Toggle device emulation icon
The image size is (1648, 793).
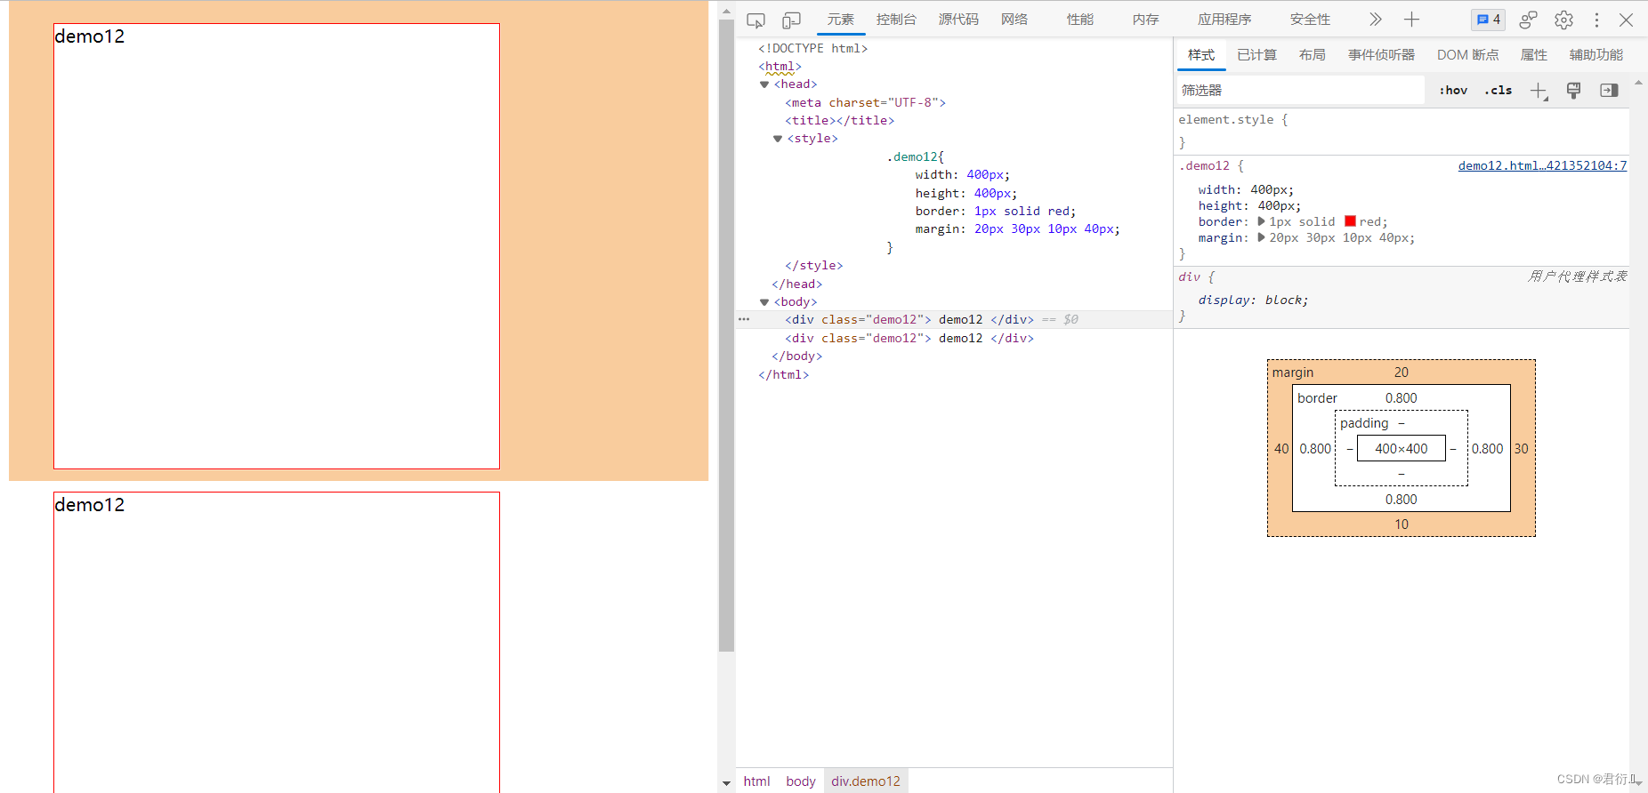[x=791, y=20]
